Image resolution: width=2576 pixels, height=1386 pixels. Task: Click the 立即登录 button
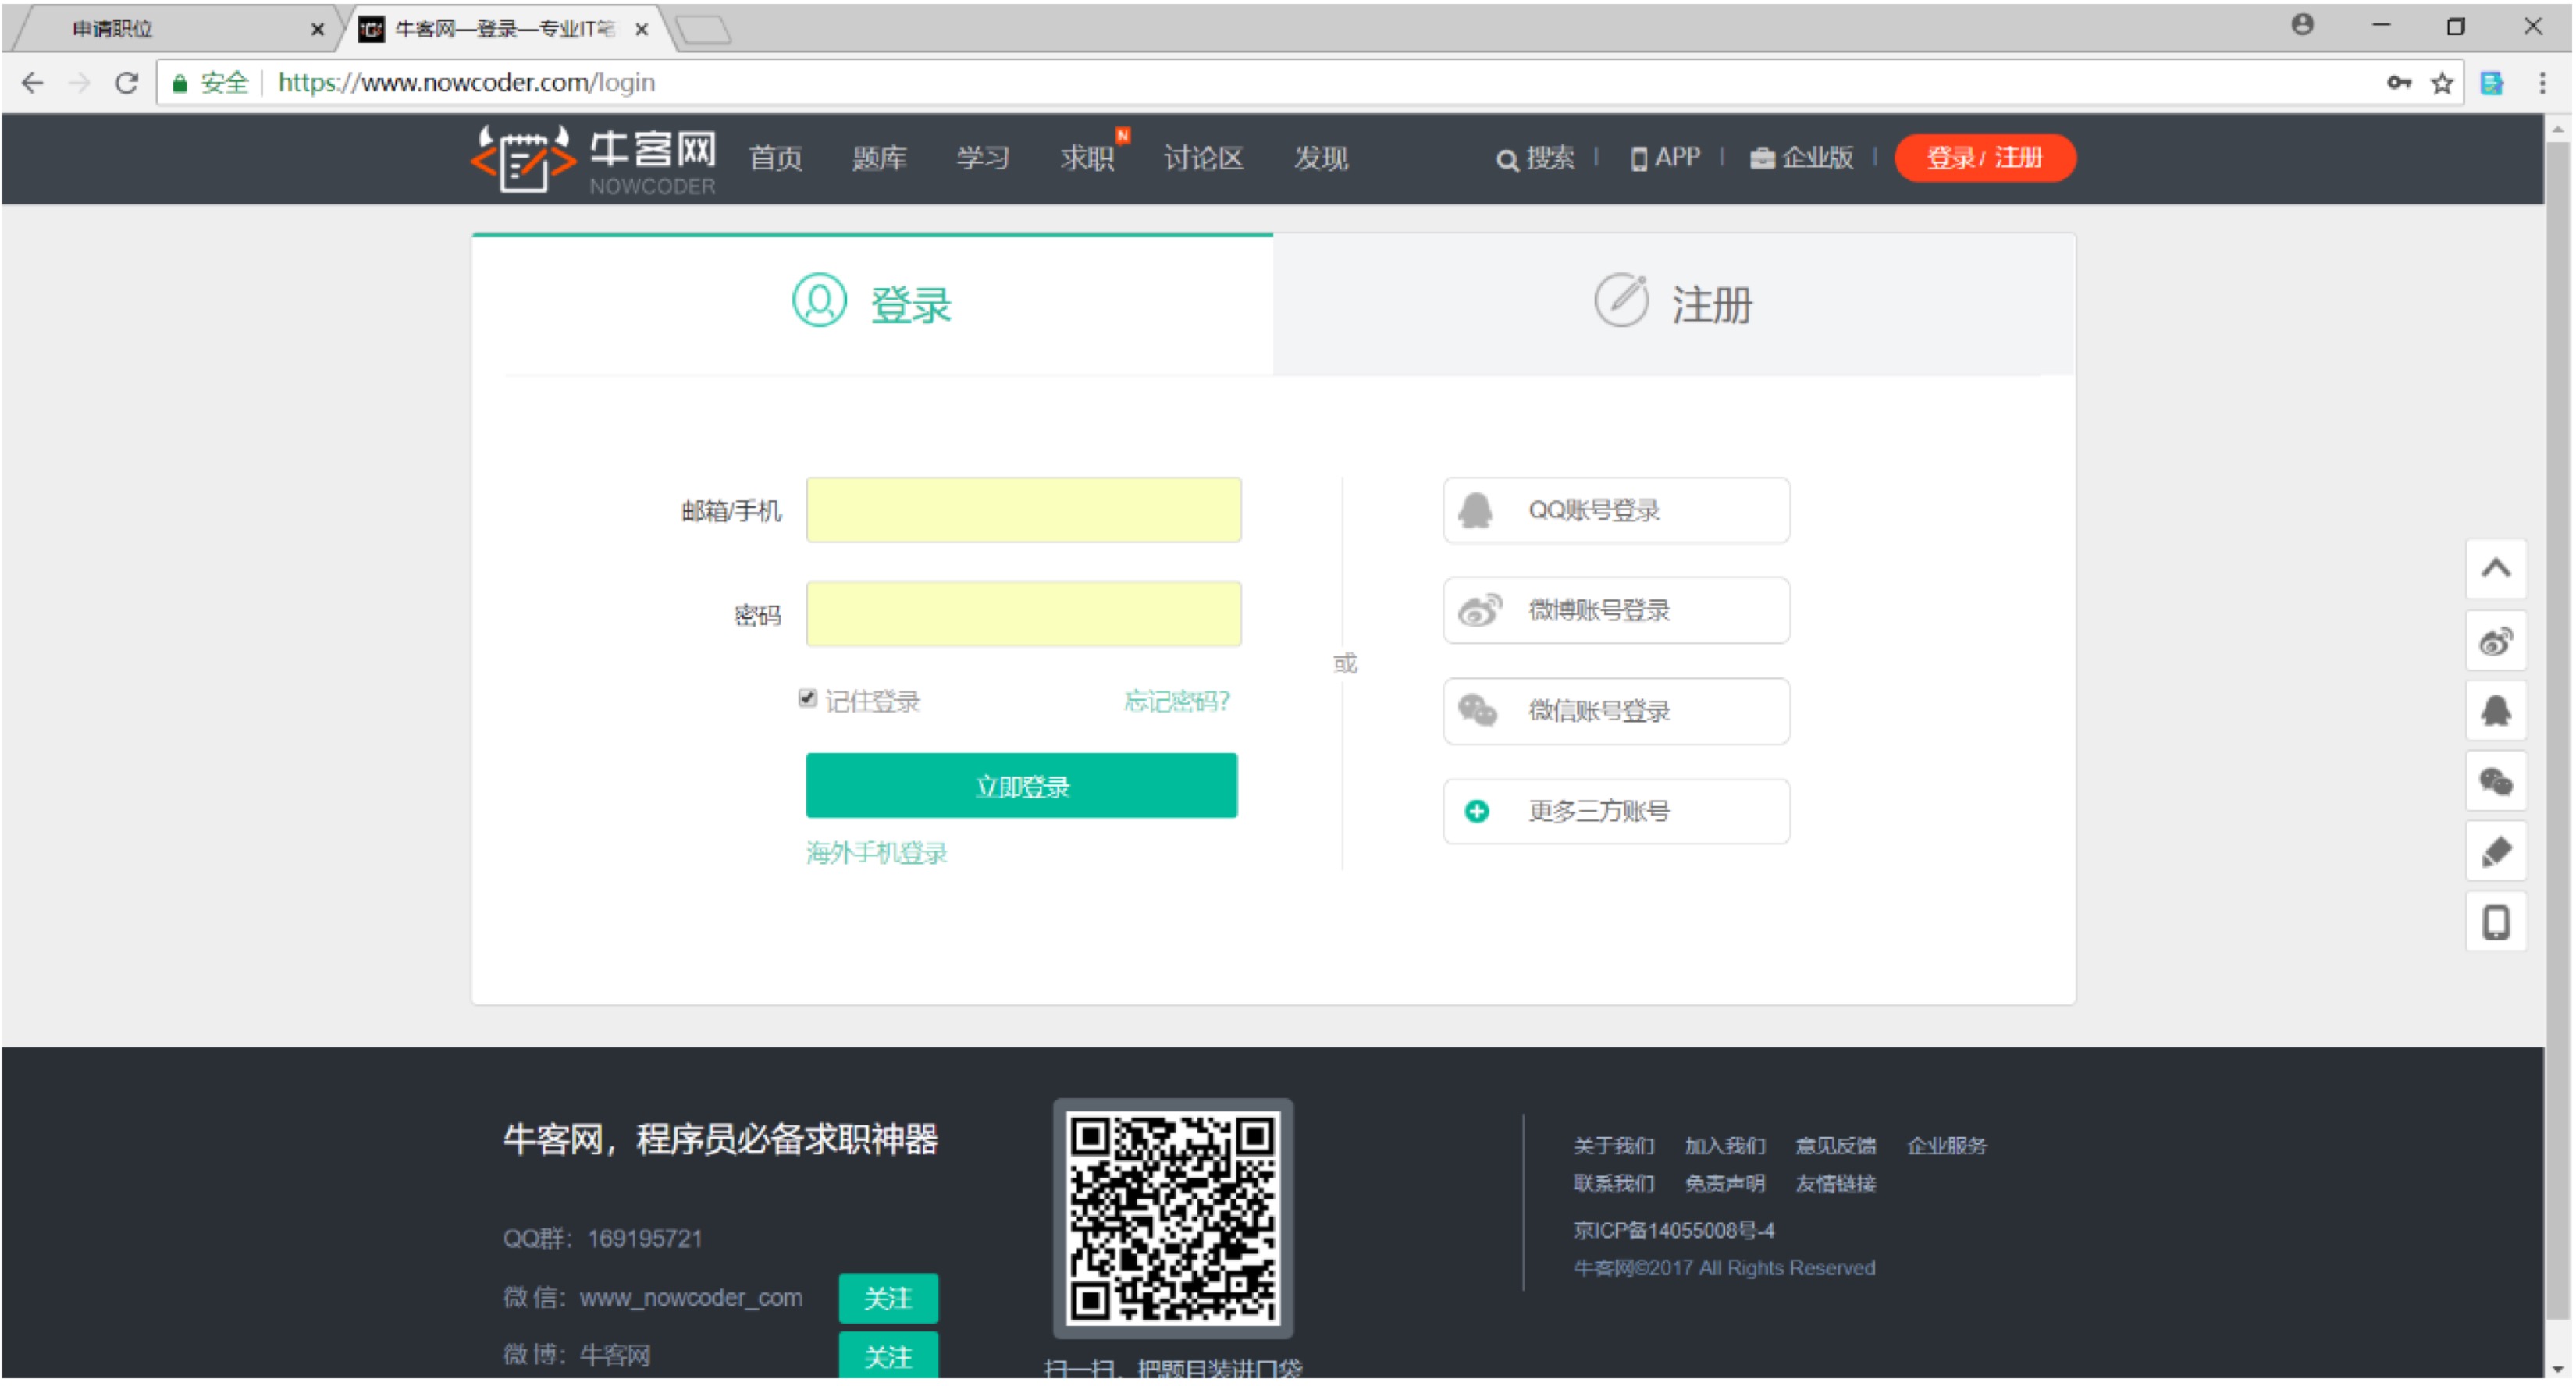(1021, 786)
